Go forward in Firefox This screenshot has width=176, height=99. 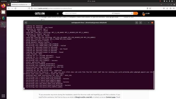pos(12,9)
